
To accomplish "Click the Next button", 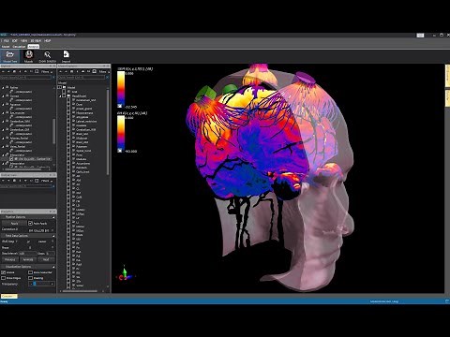I will tap(46, 259).
